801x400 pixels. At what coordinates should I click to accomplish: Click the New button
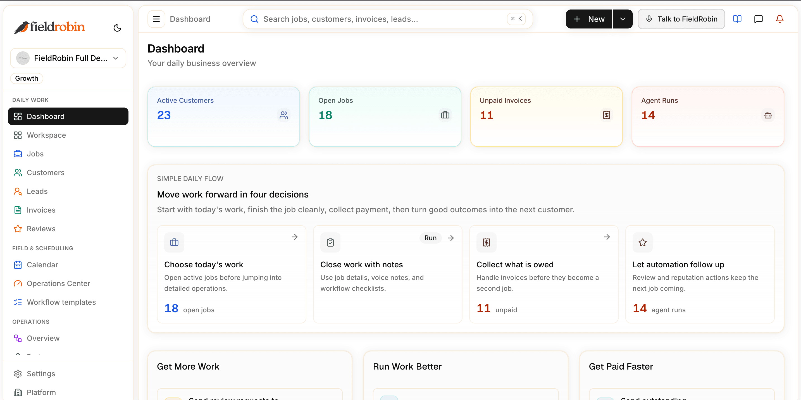tap(589, 19)
